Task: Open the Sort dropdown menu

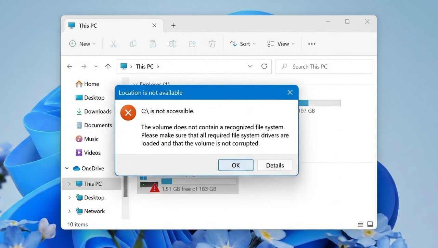Action: tap(243, 44)
